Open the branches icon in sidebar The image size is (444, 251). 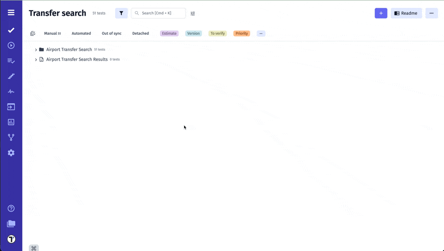pyautogui.click(x=11, y=138)
